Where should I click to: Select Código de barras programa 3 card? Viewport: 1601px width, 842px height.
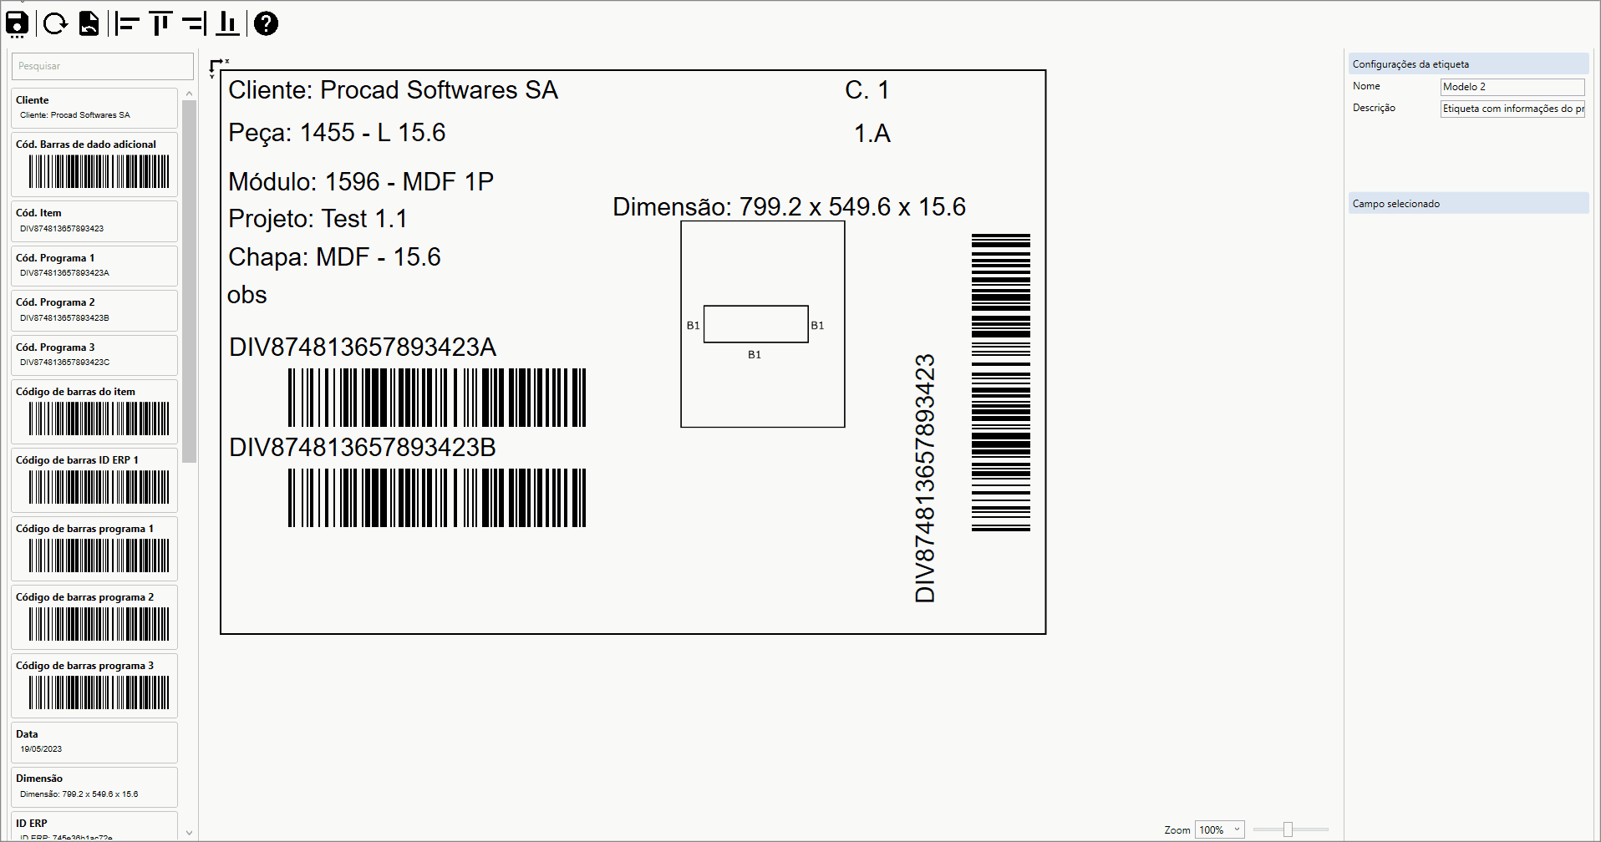click(x=94, y=686)
